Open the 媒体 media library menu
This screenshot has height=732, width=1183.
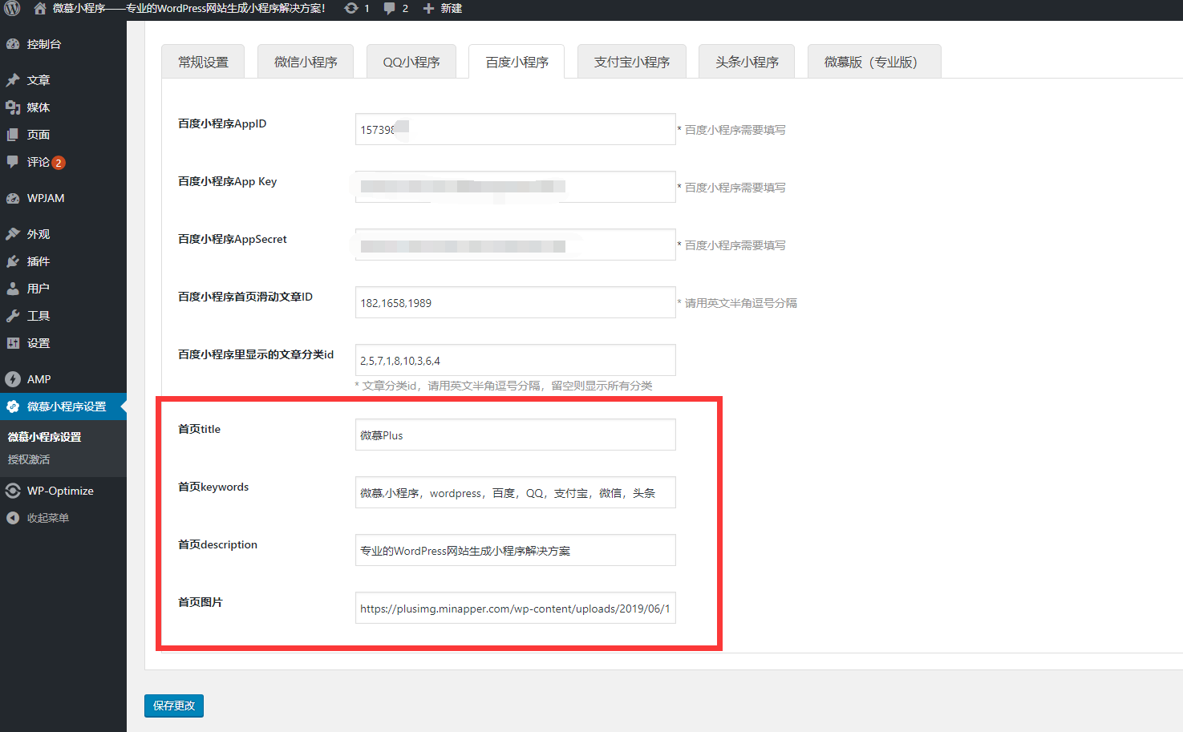click(x=38, y=107)
